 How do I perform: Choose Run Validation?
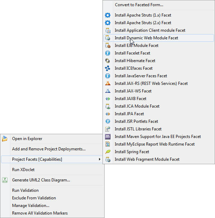(x=25, y=190)
